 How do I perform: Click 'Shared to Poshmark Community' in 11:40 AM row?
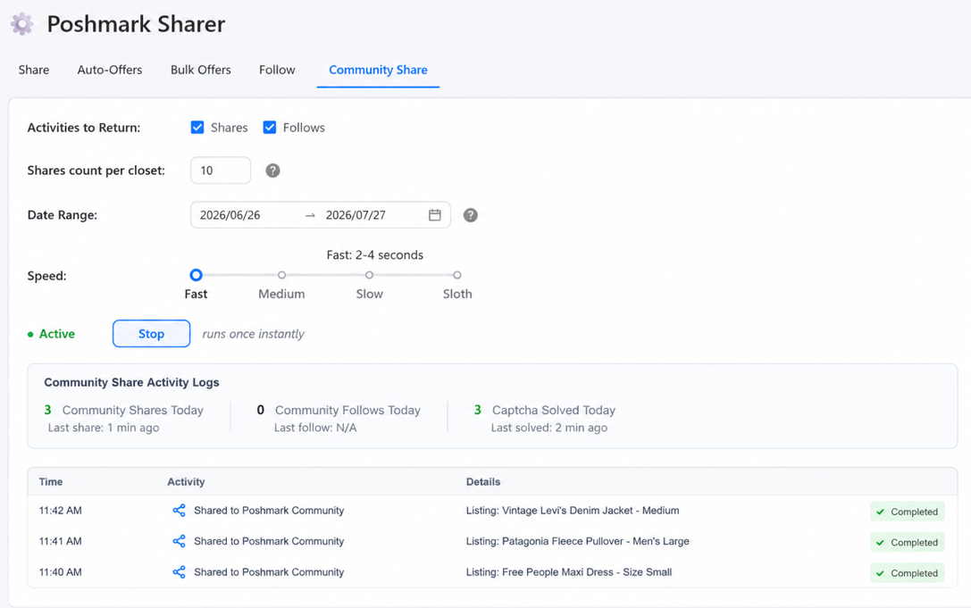pyautogui.click(x=269, y=572)
